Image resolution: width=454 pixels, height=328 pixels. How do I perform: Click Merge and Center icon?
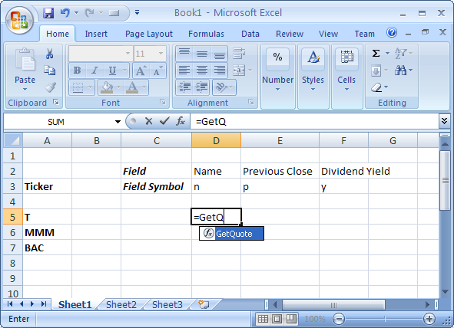pyautogui.click(x=239, y=71)
